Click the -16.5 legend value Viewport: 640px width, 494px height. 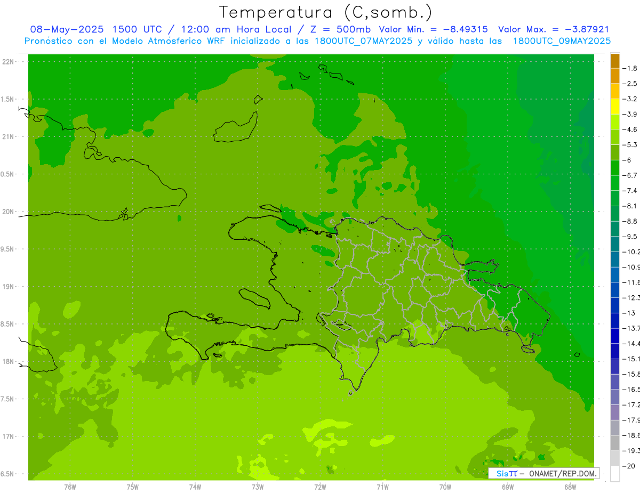[631, 390]
